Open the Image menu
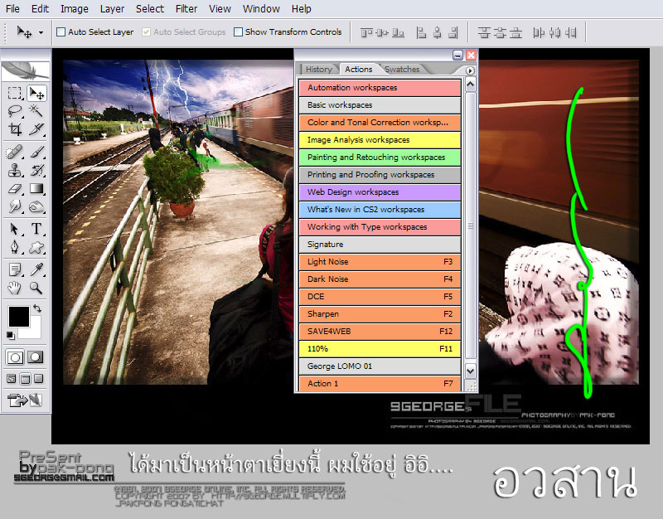 (x=75, y=8)
